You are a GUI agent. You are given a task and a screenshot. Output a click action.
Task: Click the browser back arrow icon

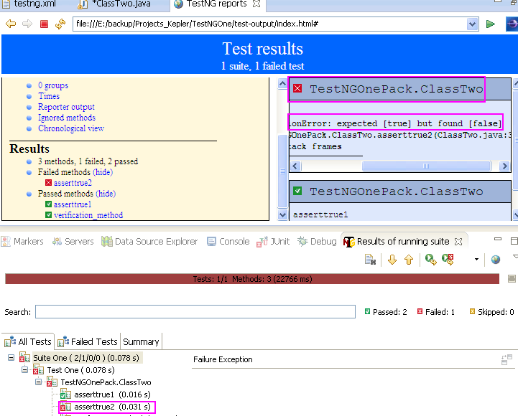[11, 24]
